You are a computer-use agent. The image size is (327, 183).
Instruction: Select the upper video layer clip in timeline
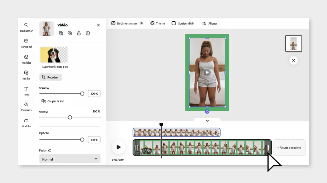coord(177,132)
